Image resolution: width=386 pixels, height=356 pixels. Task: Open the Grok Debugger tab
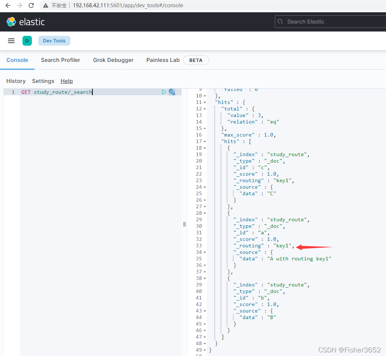click(x=113, y=60)
